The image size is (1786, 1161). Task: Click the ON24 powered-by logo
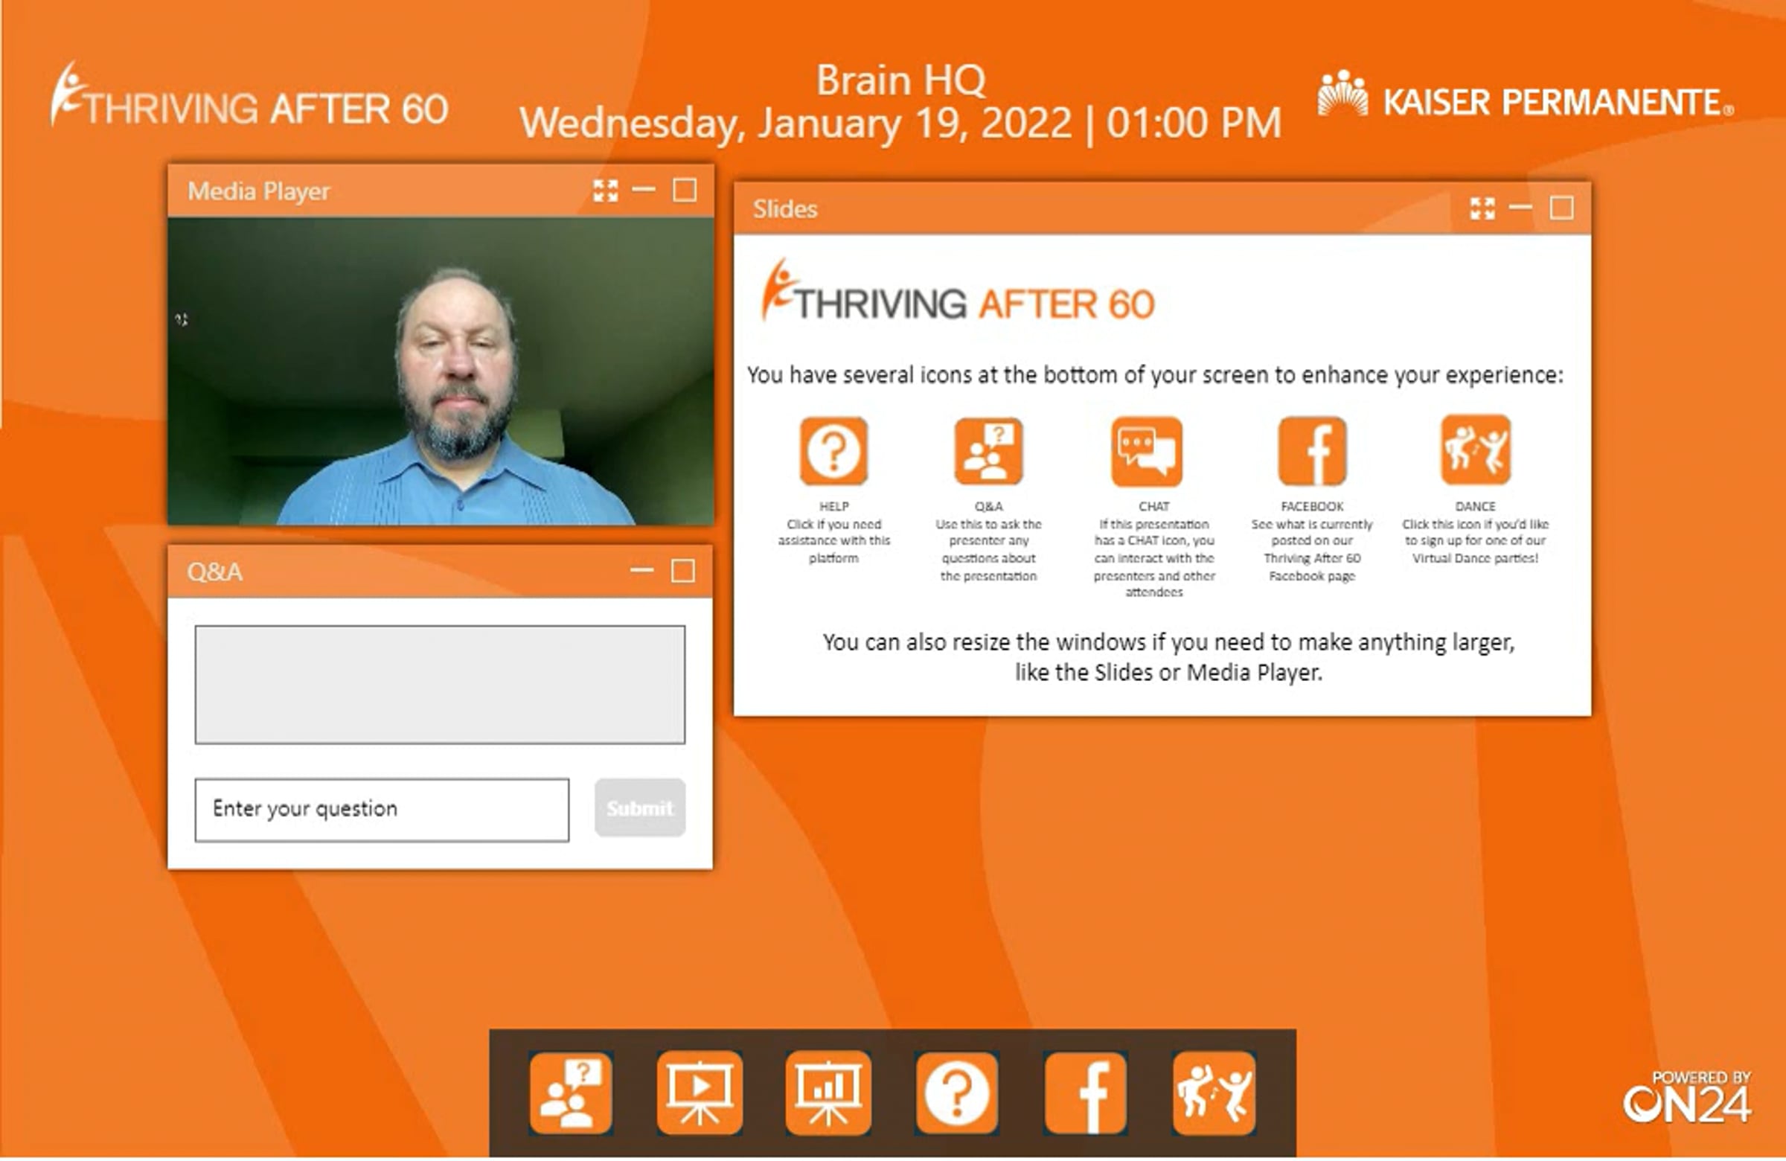click(1686, 1098)
